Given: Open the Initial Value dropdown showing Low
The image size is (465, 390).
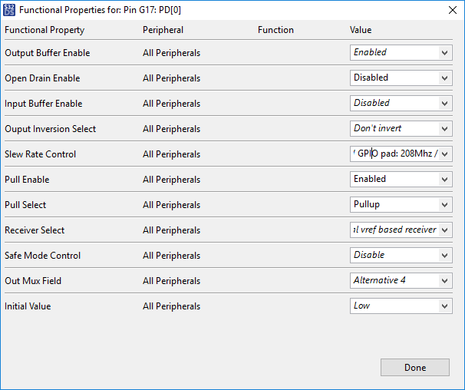Looking at the screenshot, I should 444,306.
